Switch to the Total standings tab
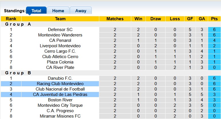Image resolution: width=221 pixels, height=119 pixels. (x=36, y=11)
